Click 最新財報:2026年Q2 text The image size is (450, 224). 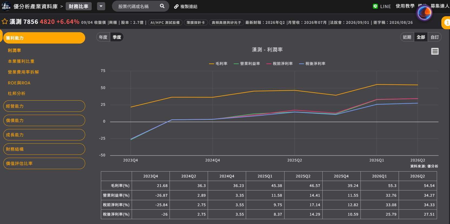click(265, 22)
